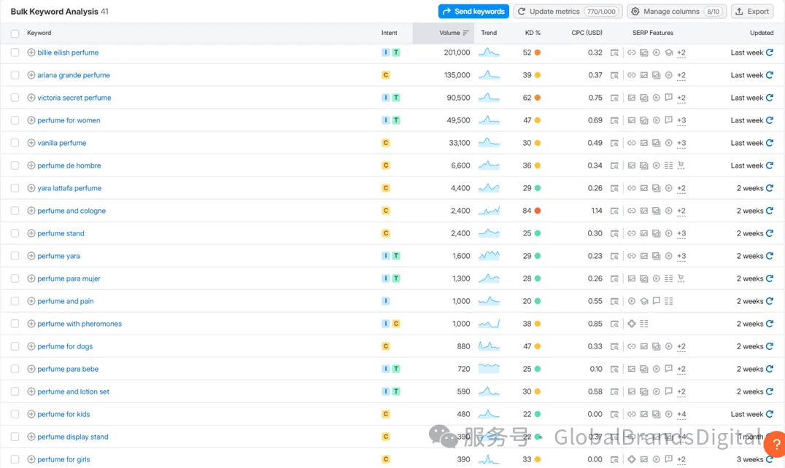Open perfume and lotion set keyword link
This screenshot has width=785, height=468.
pos(73,391)
